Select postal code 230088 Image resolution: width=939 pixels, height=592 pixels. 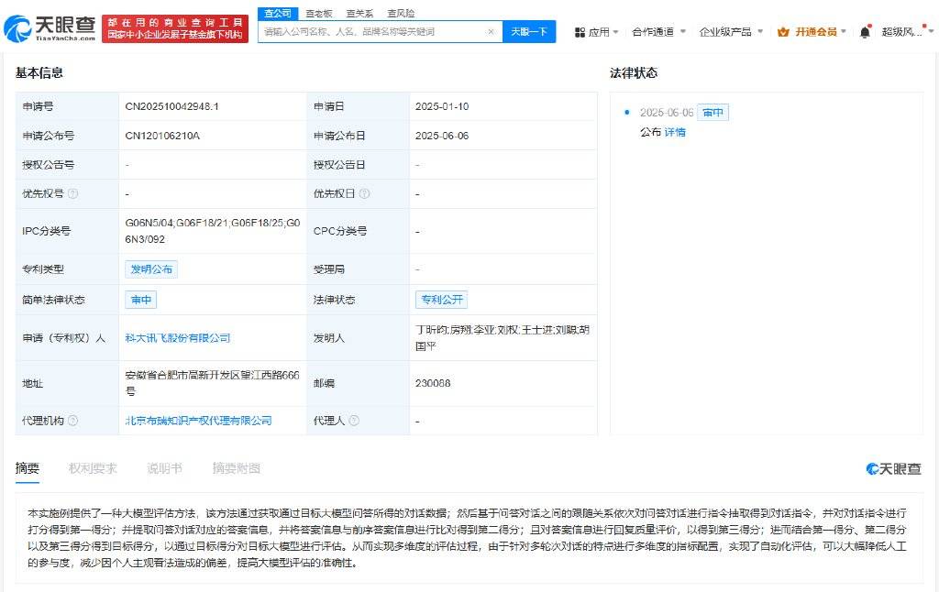[433, 383]
